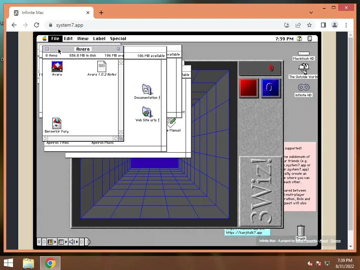Click Control Strip left scroll arrow

point(44,242)
